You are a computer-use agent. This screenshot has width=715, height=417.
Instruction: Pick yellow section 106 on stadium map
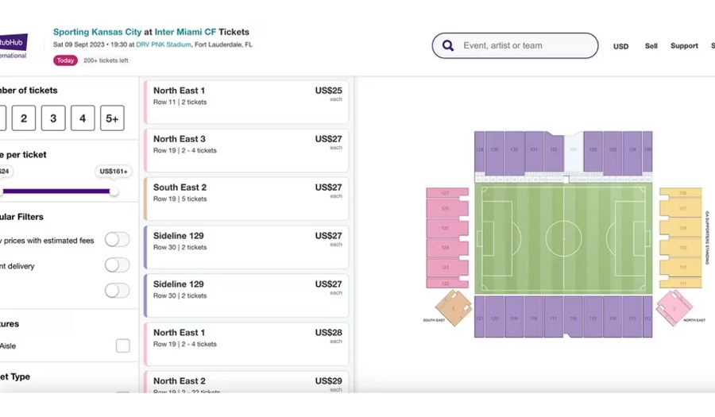pos(681,193)
